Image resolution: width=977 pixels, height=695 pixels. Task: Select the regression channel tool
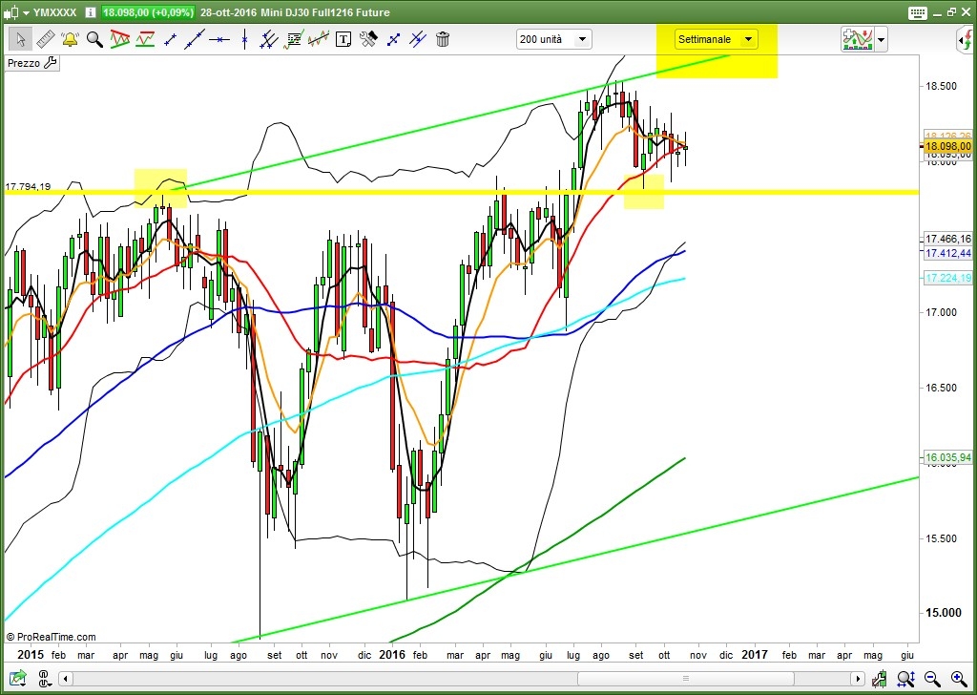[318, 39]
